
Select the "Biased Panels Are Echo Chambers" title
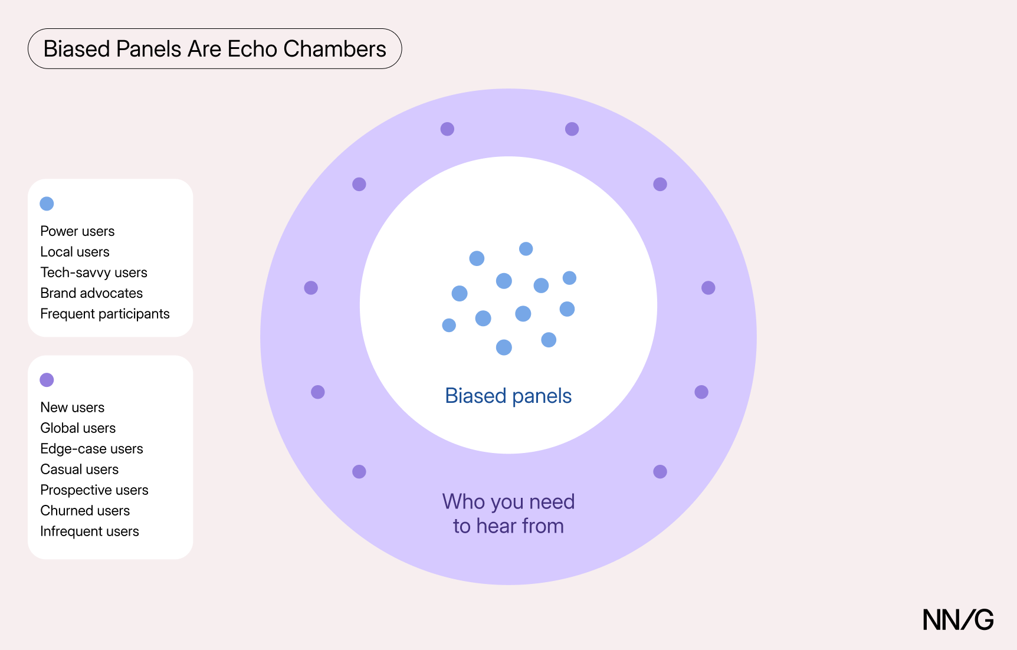click(x=215, y=49)
